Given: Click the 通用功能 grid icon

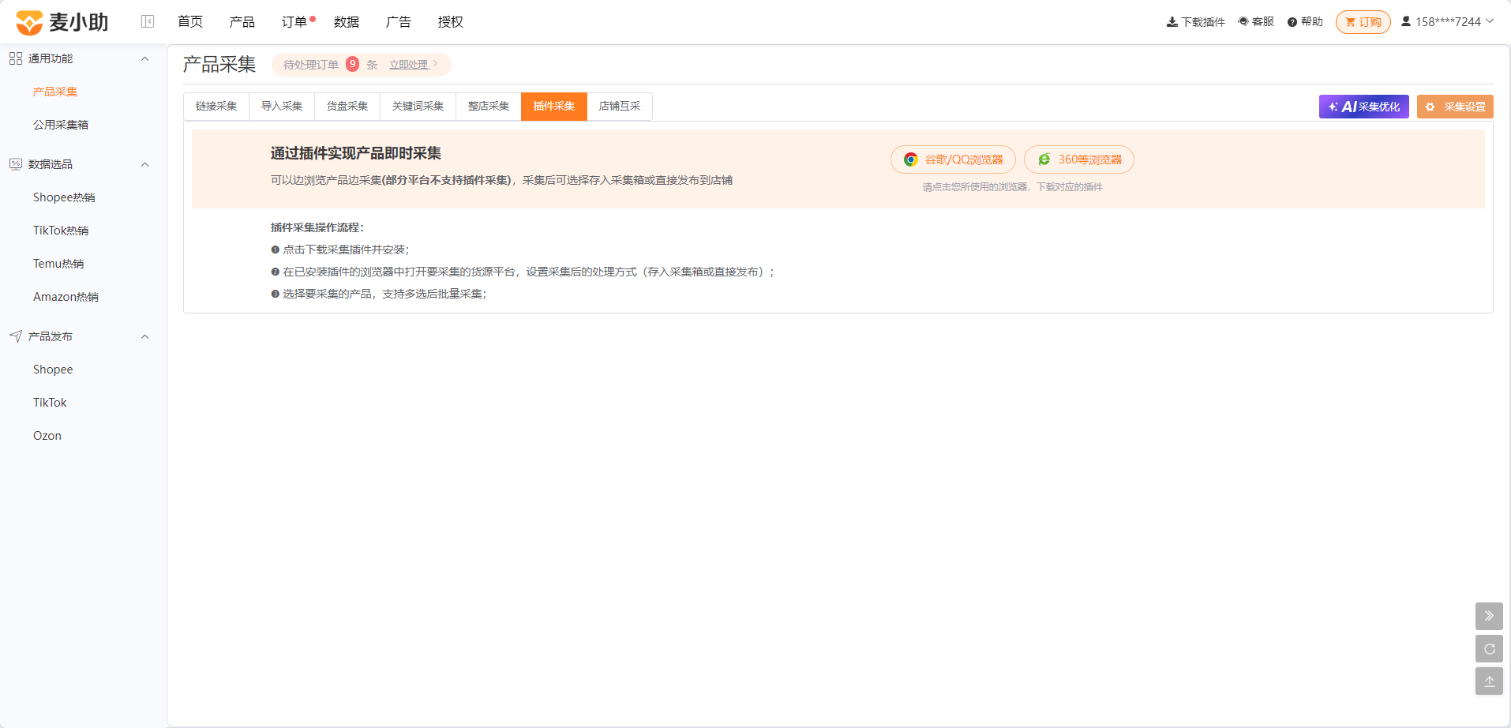Looking at the screenshot, I should (x=16, y=58).
